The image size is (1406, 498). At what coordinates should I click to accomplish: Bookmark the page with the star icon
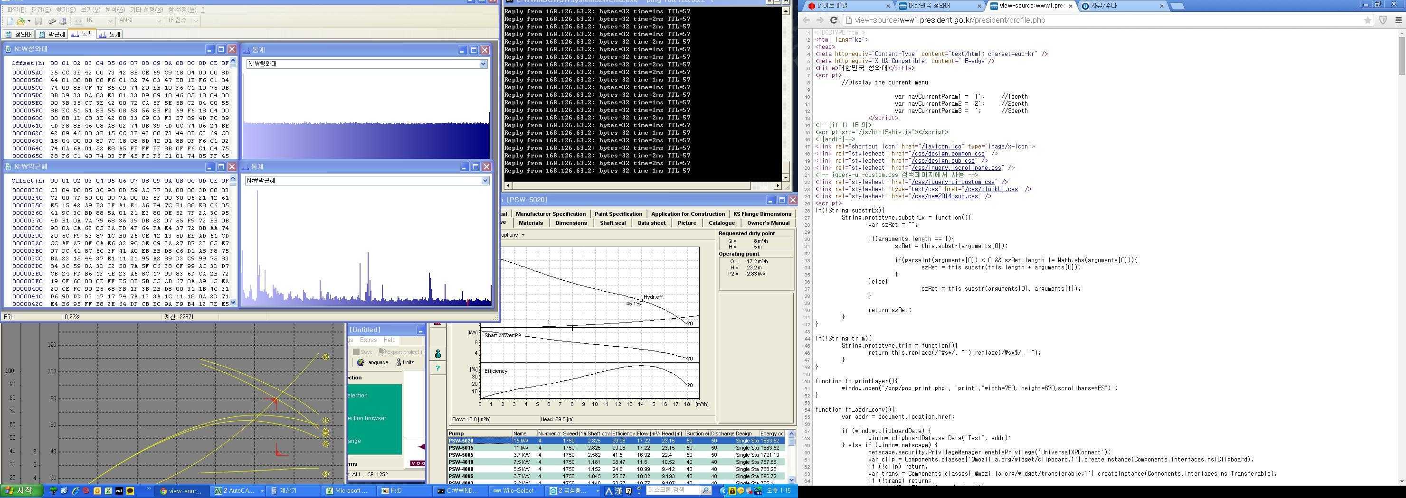point(1367,20)
